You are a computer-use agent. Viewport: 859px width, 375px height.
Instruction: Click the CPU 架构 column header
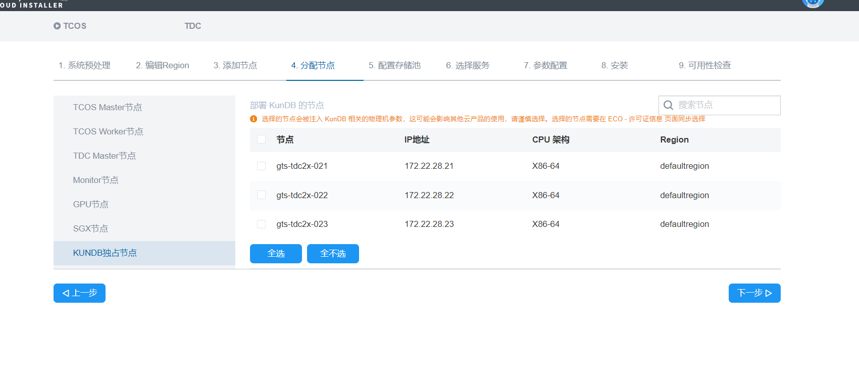point(550,139)
